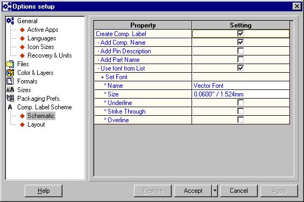304x202 pixels.
Task: Click the Sizes AA icon
Action: [10, 90]
